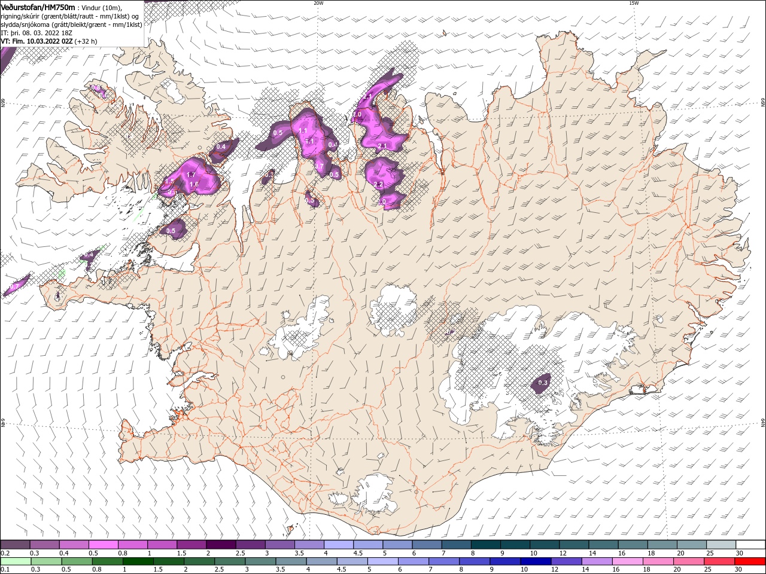
Task: Click the 1.7 precipitation value label
Action: 191,175
